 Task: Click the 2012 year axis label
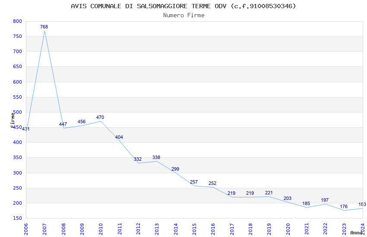click(138, 229)
